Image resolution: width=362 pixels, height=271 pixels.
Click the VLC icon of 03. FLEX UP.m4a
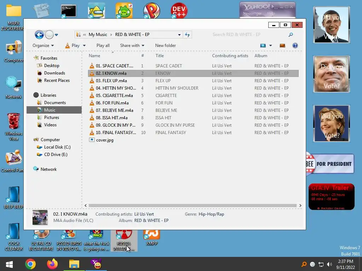coord(92,81)
